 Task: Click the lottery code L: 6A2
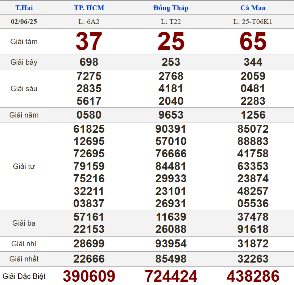coord(89,22)
